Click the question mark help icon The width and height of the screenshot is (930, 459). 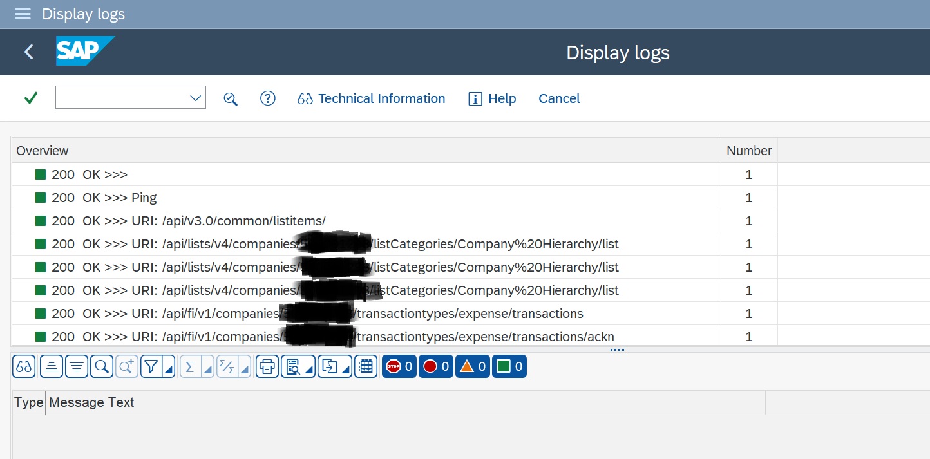click(267, 98)
